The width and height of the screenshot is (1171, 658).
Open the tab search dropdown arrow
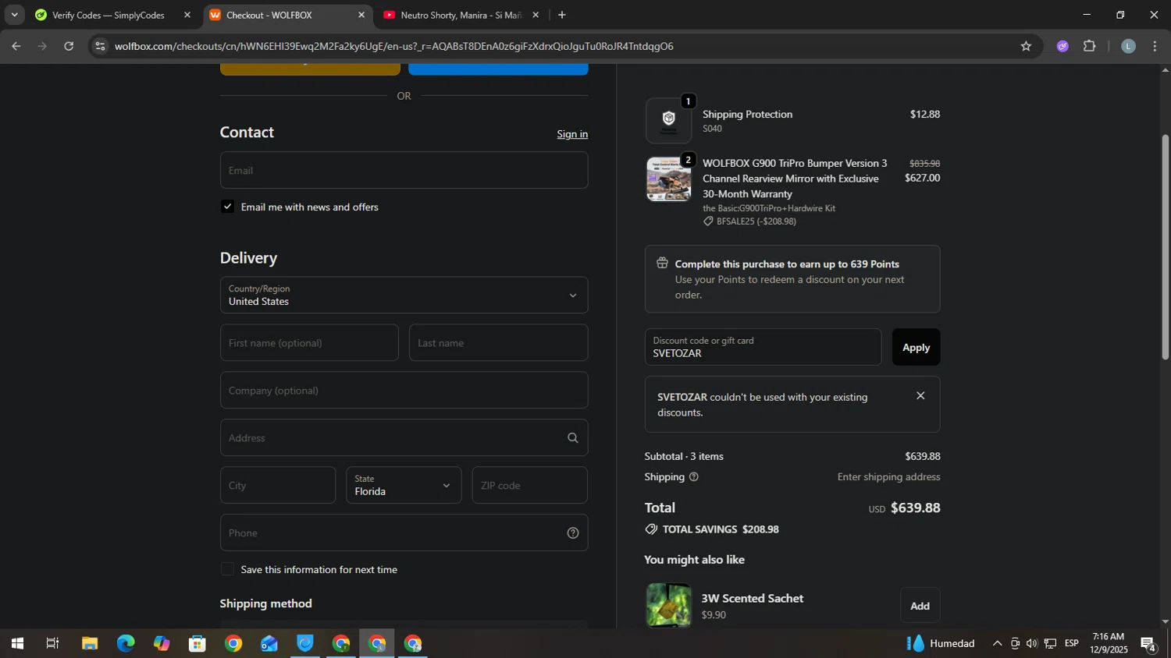pos(14,16)
